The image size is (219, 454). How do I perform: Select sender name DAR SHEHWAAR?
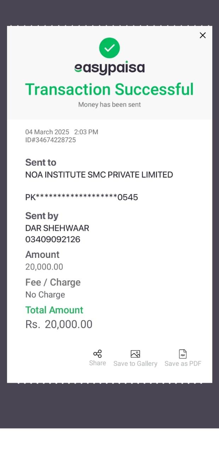(x=57, y=228)
